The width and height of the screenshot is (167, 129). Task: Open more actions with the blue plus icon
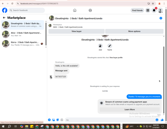pyautogui.click(x=49, y=120)
